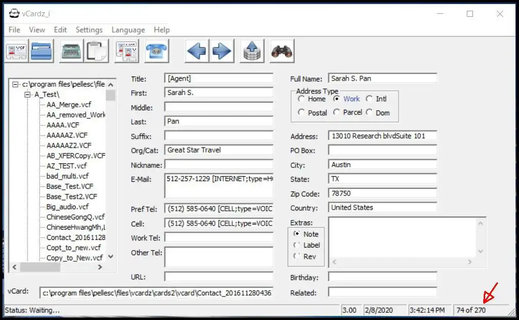The image size is (519, 320).
Task: Click the blue folder toolbar icon
Action: (41, 52)
